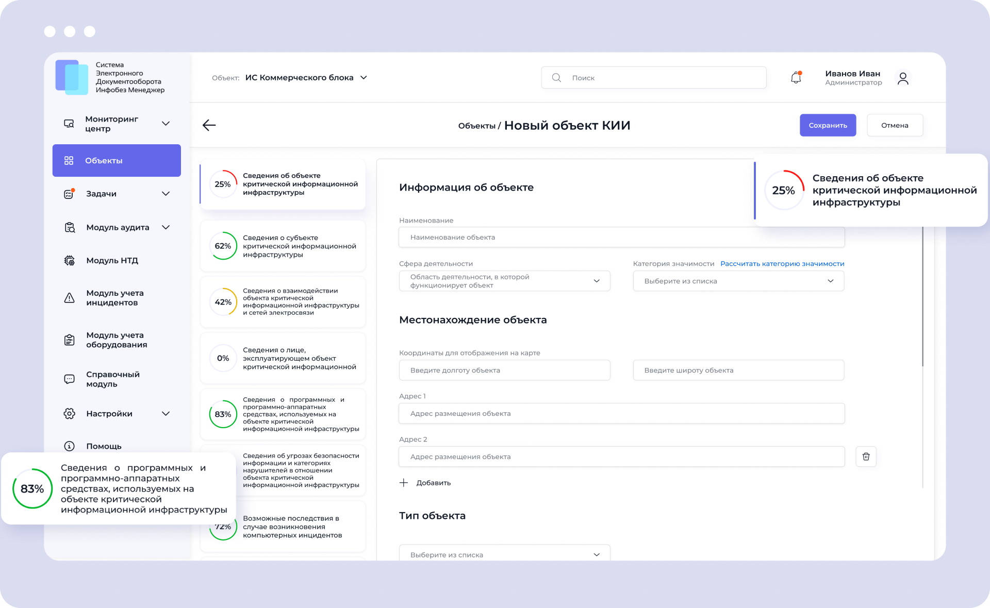Image resolution: width=990 pixels, height=608 pixels.
Task: Open the Задачи module icon
Action: click(69, 193)
